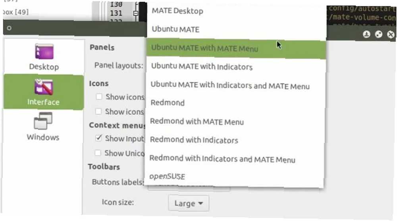The height and width of the screenshot is (221, 397).
Task: Enable the Show Unicode context menu checkbox
Action: coord(98,153)
